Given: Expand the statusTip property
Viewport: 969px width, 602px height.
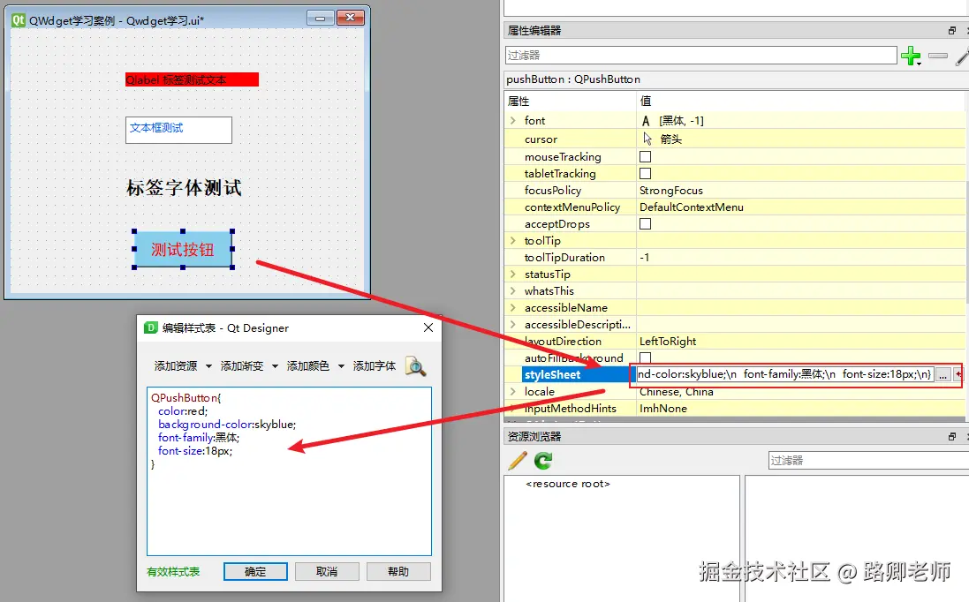Looking at the screenshot, I should click(513, 274).
